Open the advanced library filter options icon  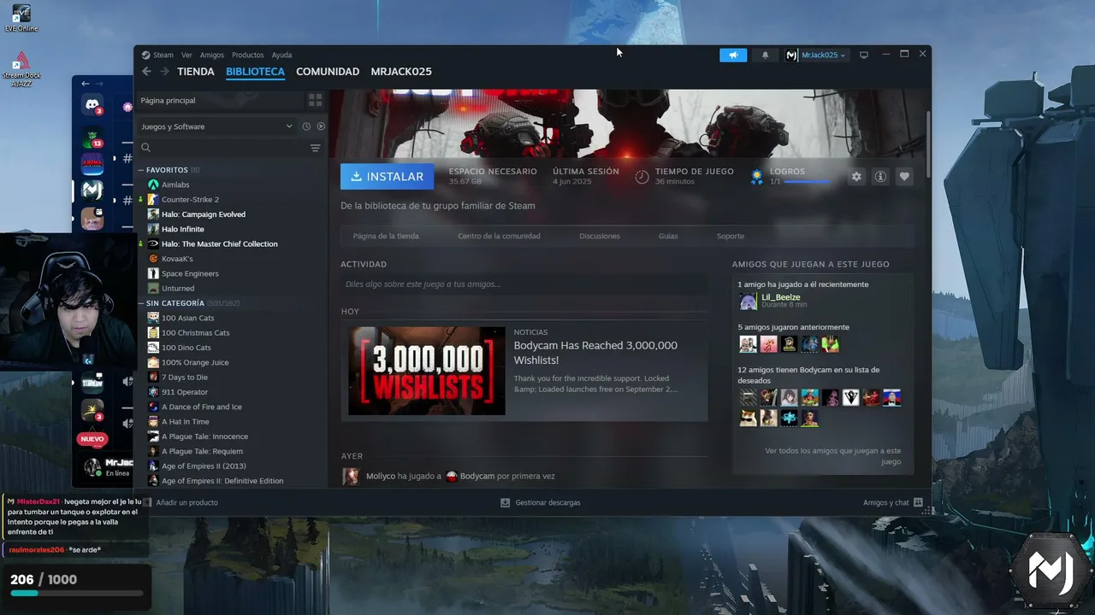(x=315, y=148)
